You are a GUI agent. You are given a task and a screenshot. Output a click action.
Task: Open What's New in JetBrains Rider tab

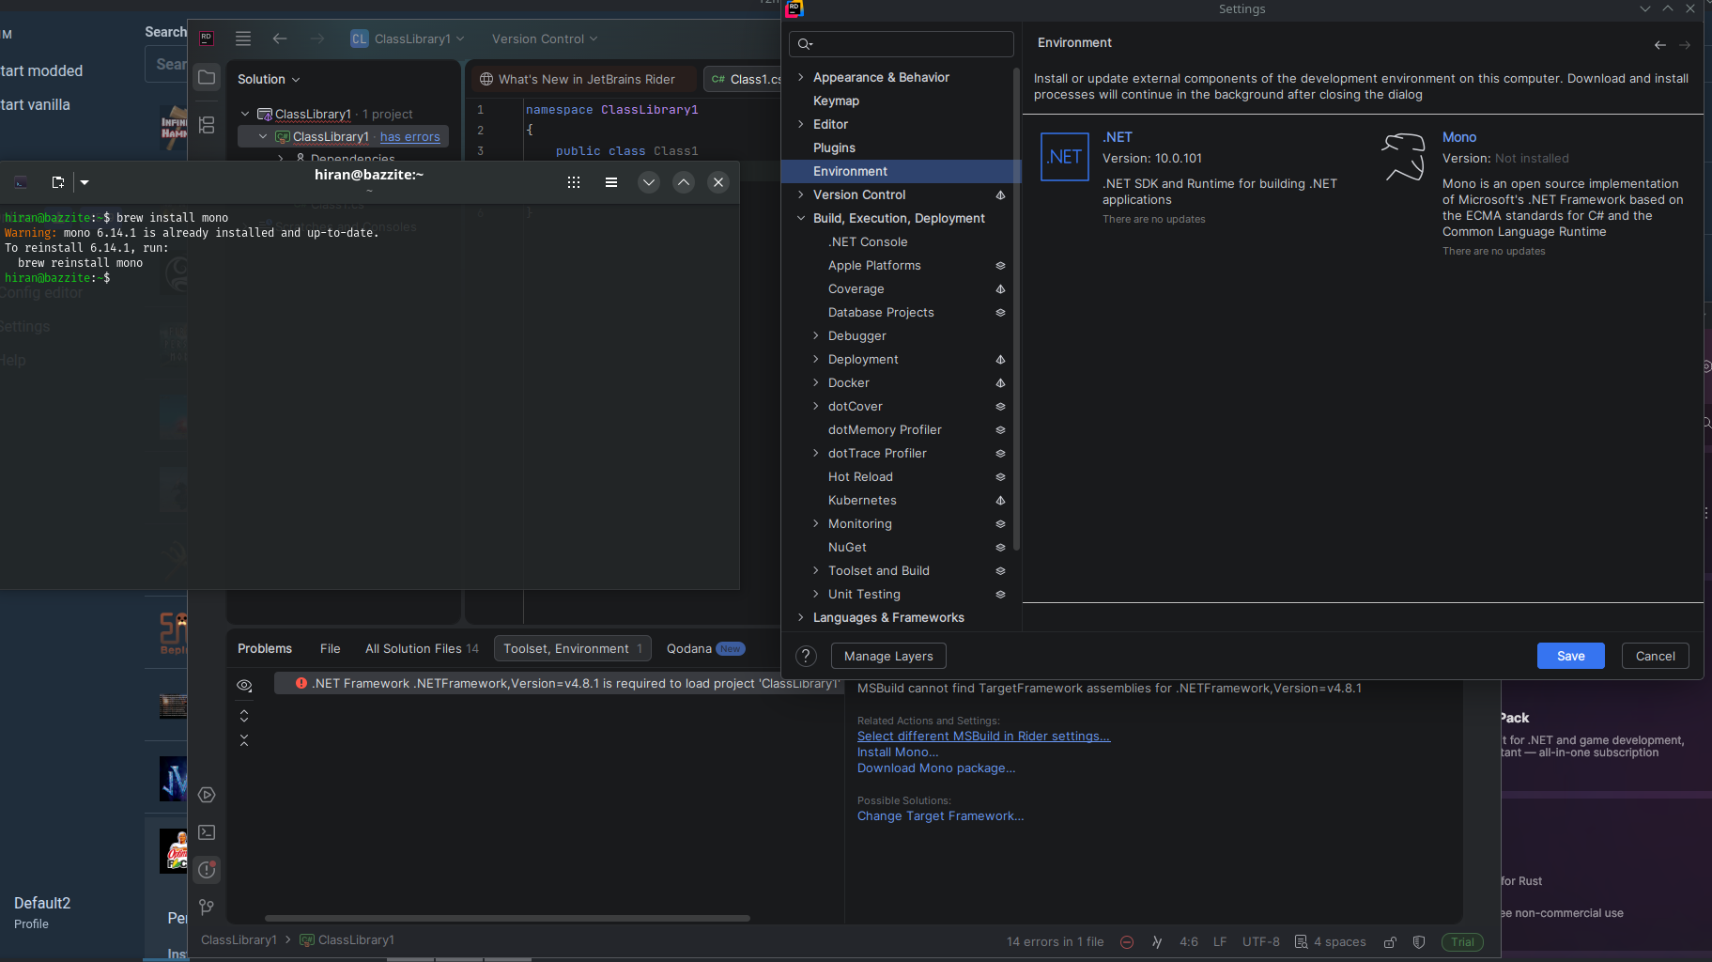click(579, 79)
